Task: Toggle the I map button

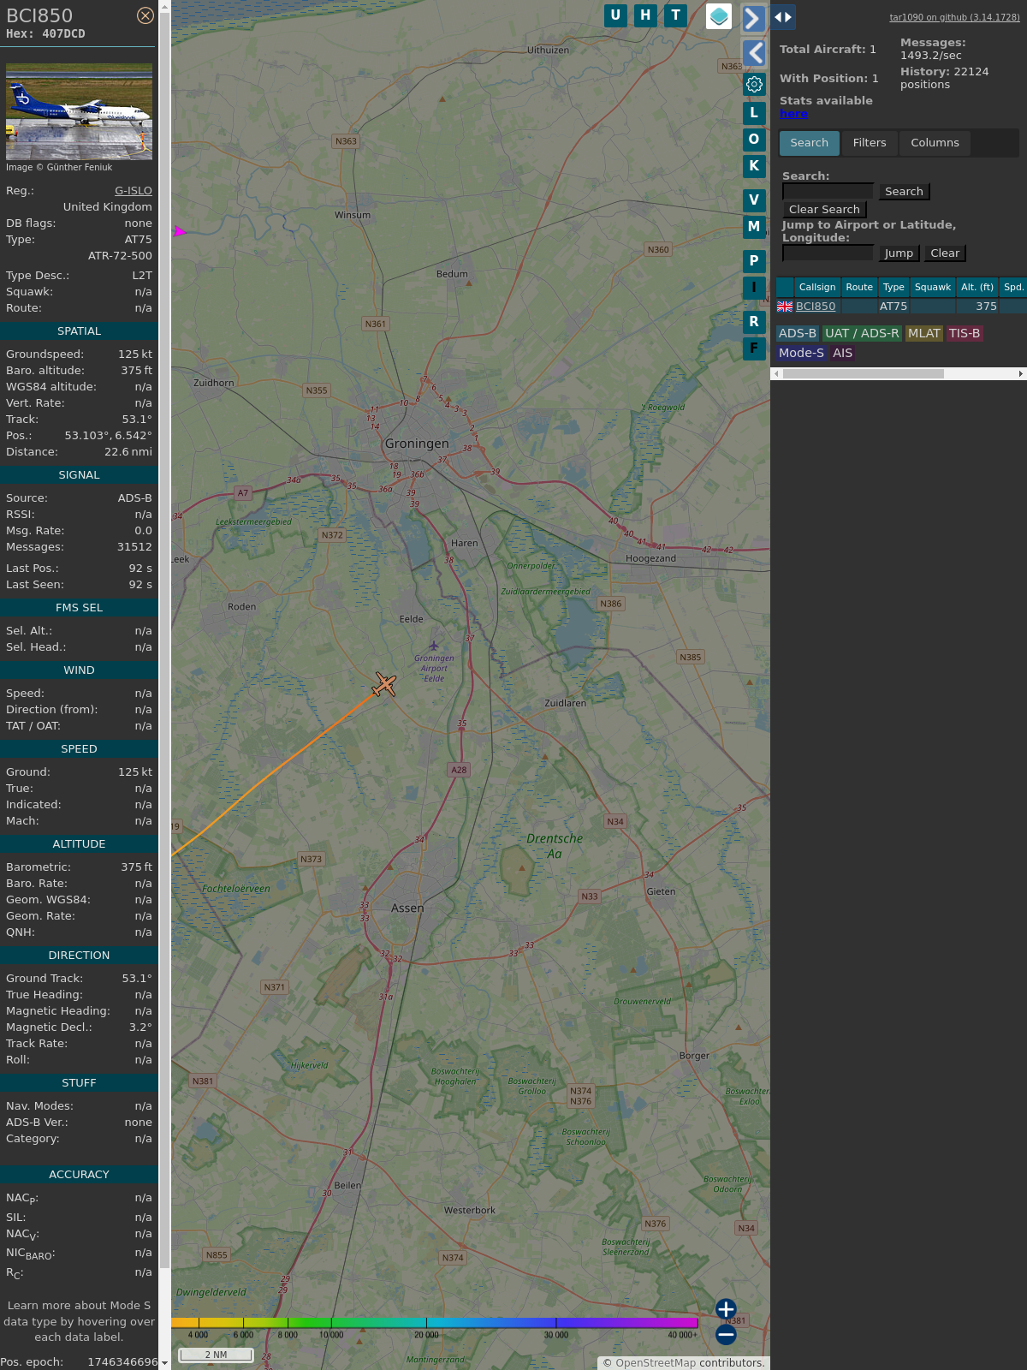Action: pos(754,288)
